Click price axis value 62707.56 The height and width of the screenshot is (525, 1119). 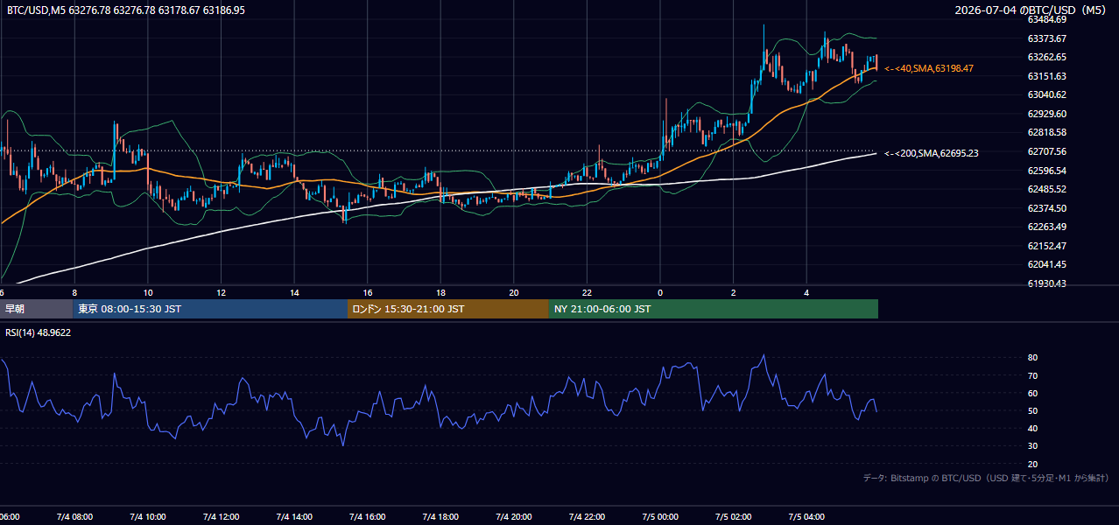pyautogui.click(x=1046, y=151)
